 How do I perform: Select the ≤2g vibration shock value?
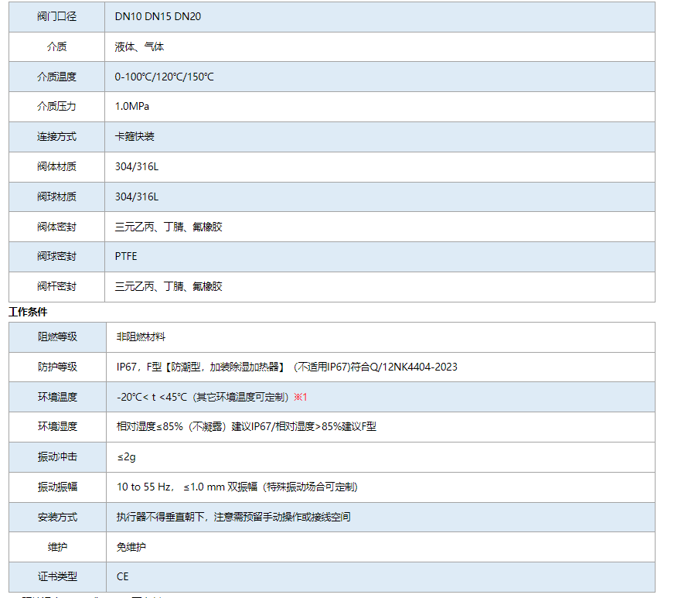point(126,456)
